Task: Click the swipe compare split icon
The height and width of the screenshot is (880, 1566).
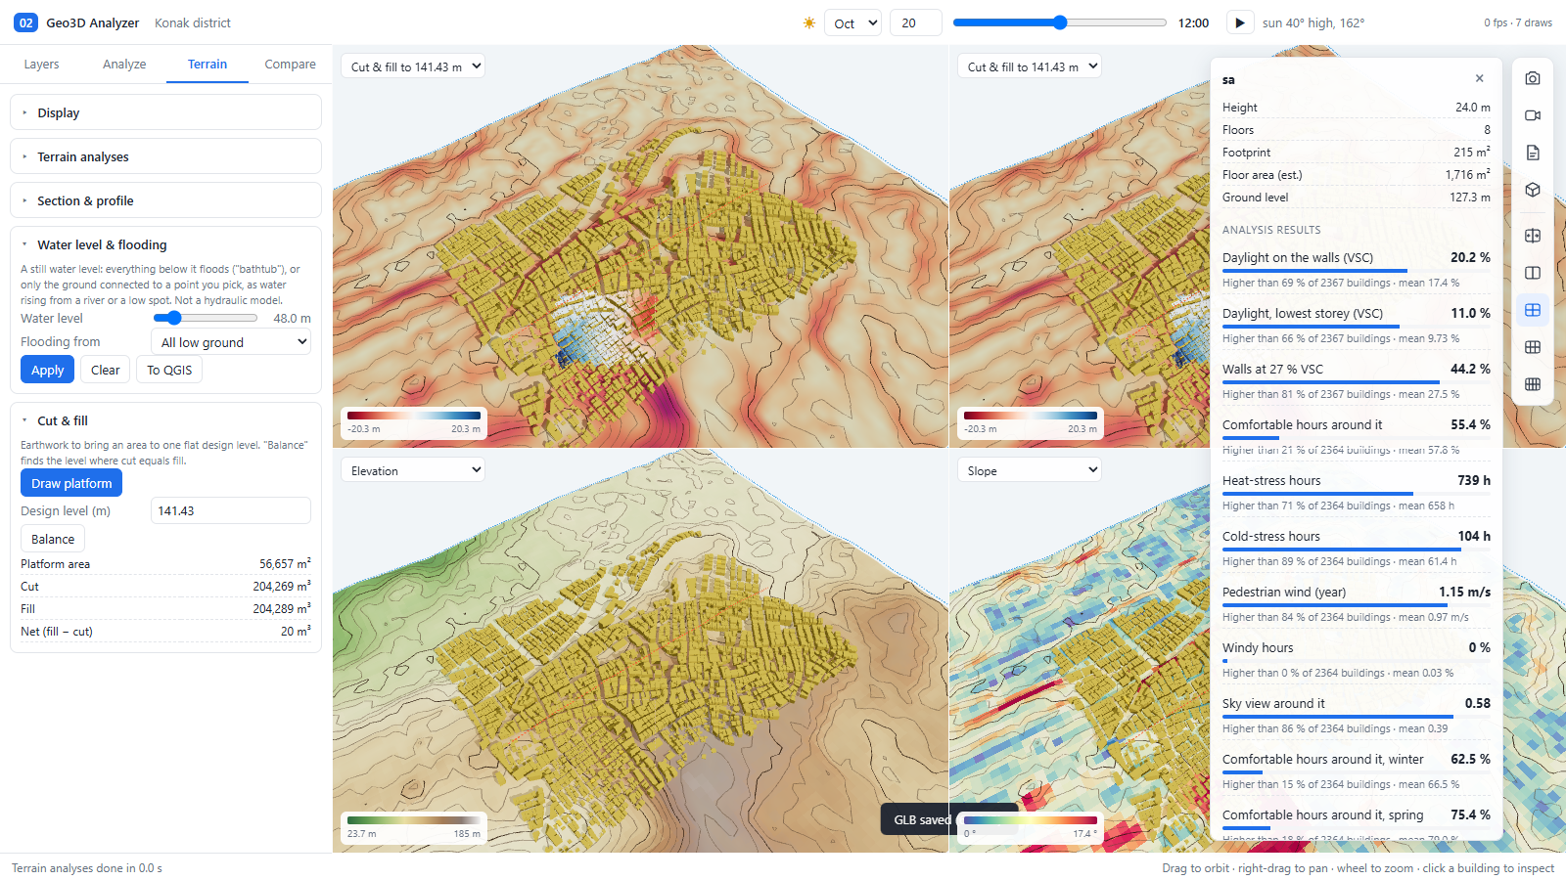Action: tap(1533, 236)
